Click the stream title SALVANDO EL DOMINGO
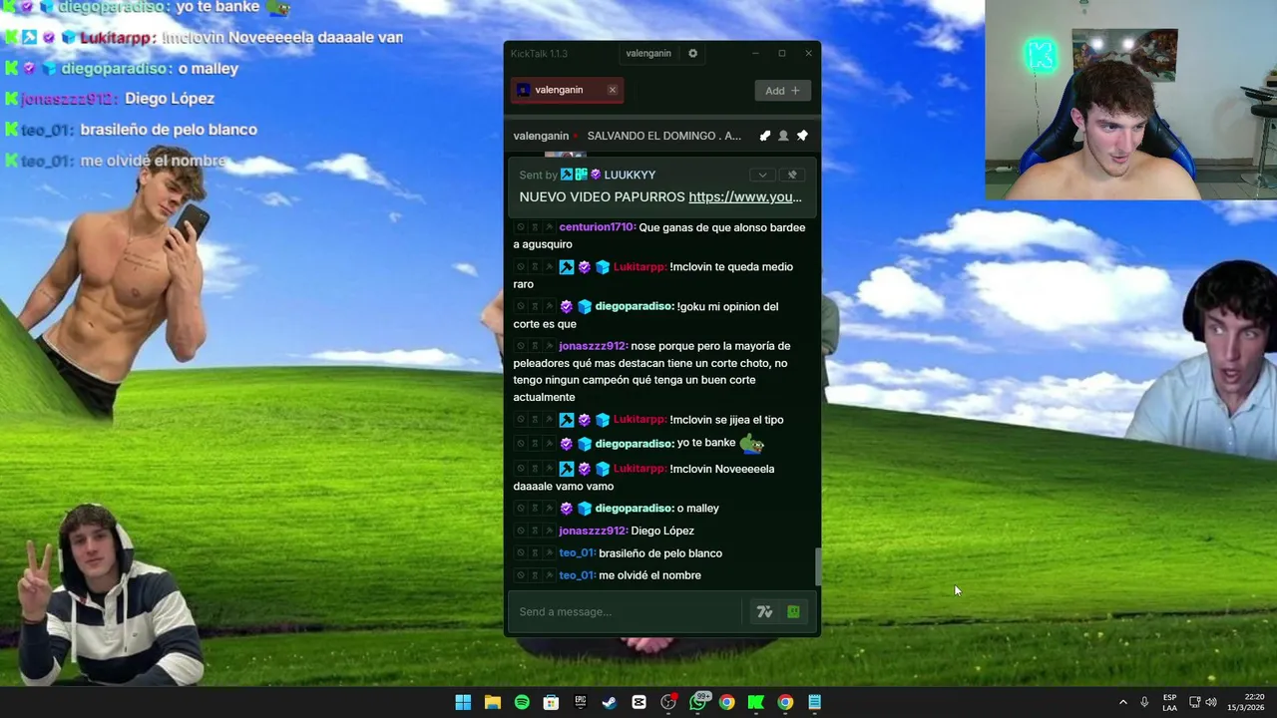Image resolution: width=1277 pixels, height=718 pixels. point(664,136)
